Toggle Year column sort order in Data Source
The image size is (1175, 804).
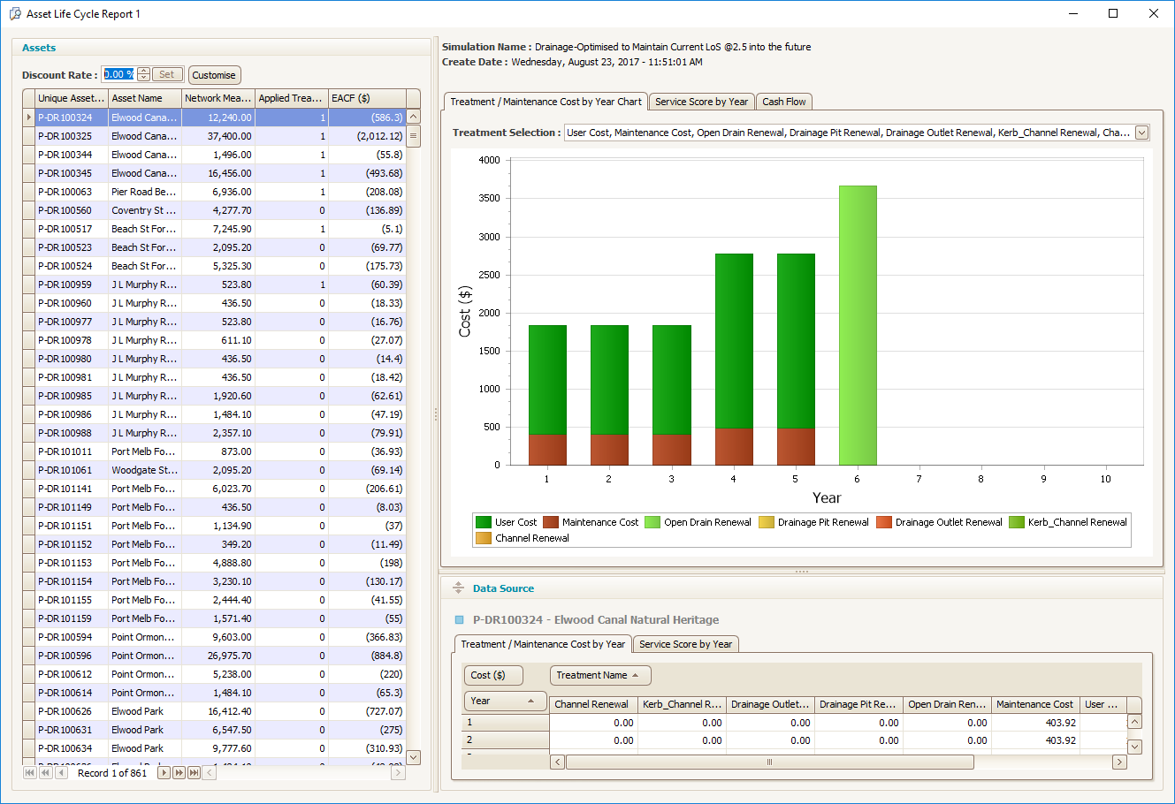[504, 700]
